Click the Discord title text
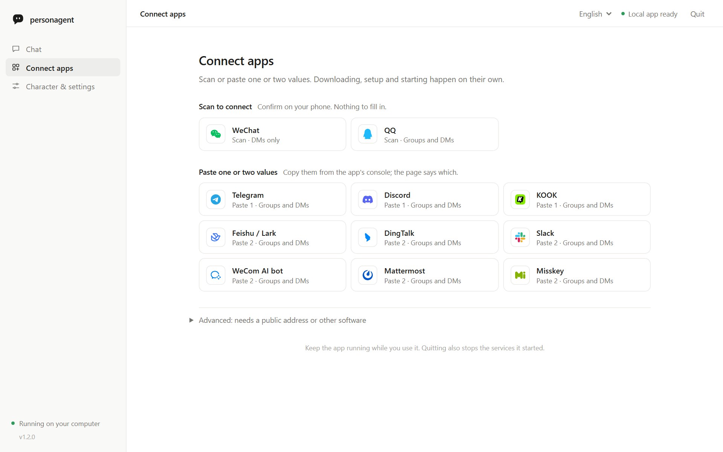Screen dimensions: 723x452 397,195
